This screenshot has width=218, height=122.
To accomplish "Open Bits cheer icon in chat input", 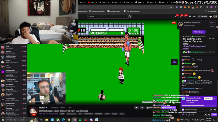I will tap(211, 109).
